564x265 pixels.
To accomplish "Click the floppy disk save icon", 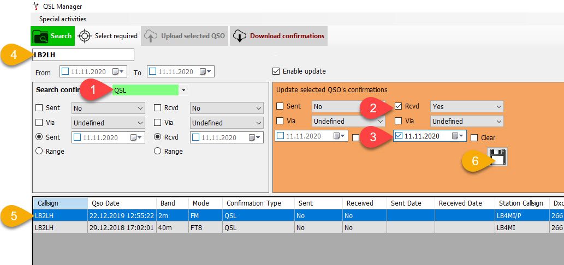I will [497, 156].
